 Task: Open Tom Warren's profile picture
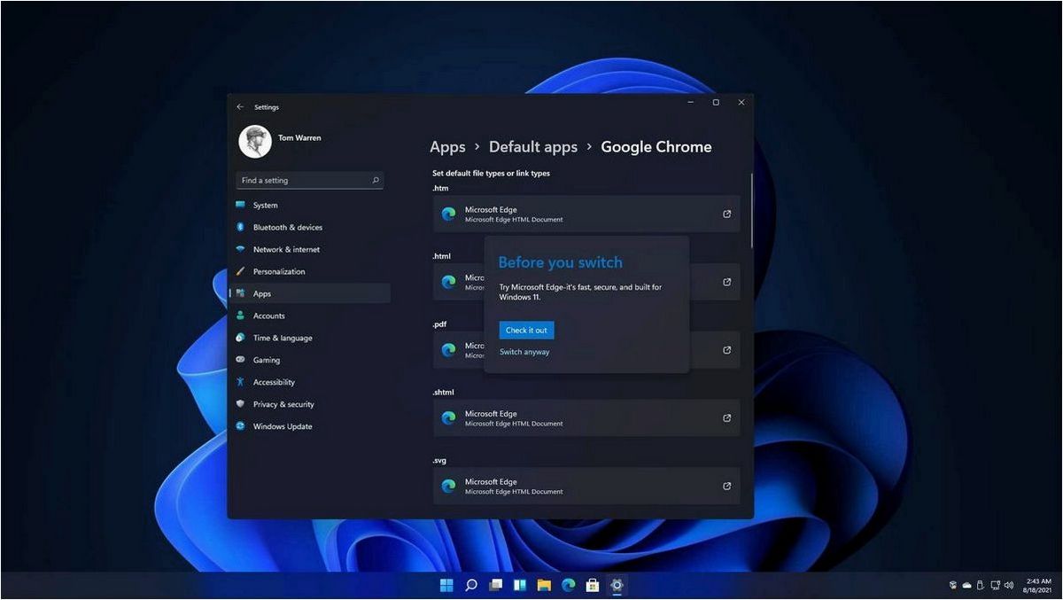click(255, 142)
